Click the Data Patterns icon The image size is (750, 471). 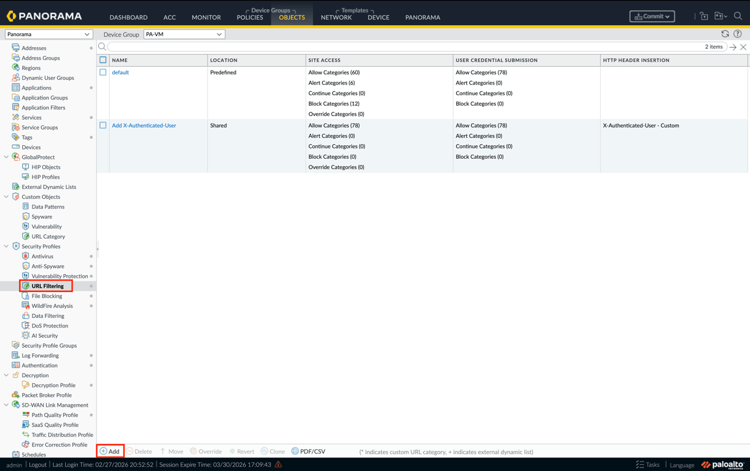pyautogui.click(x=25, y=207)
